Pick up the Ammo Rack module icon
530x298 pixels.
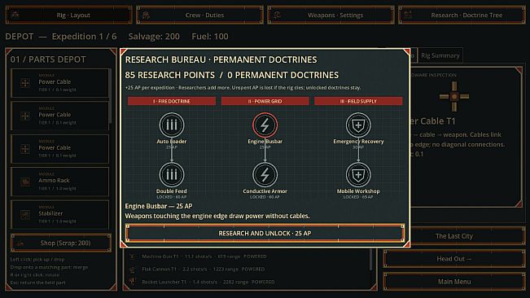[x=25, y=182]
